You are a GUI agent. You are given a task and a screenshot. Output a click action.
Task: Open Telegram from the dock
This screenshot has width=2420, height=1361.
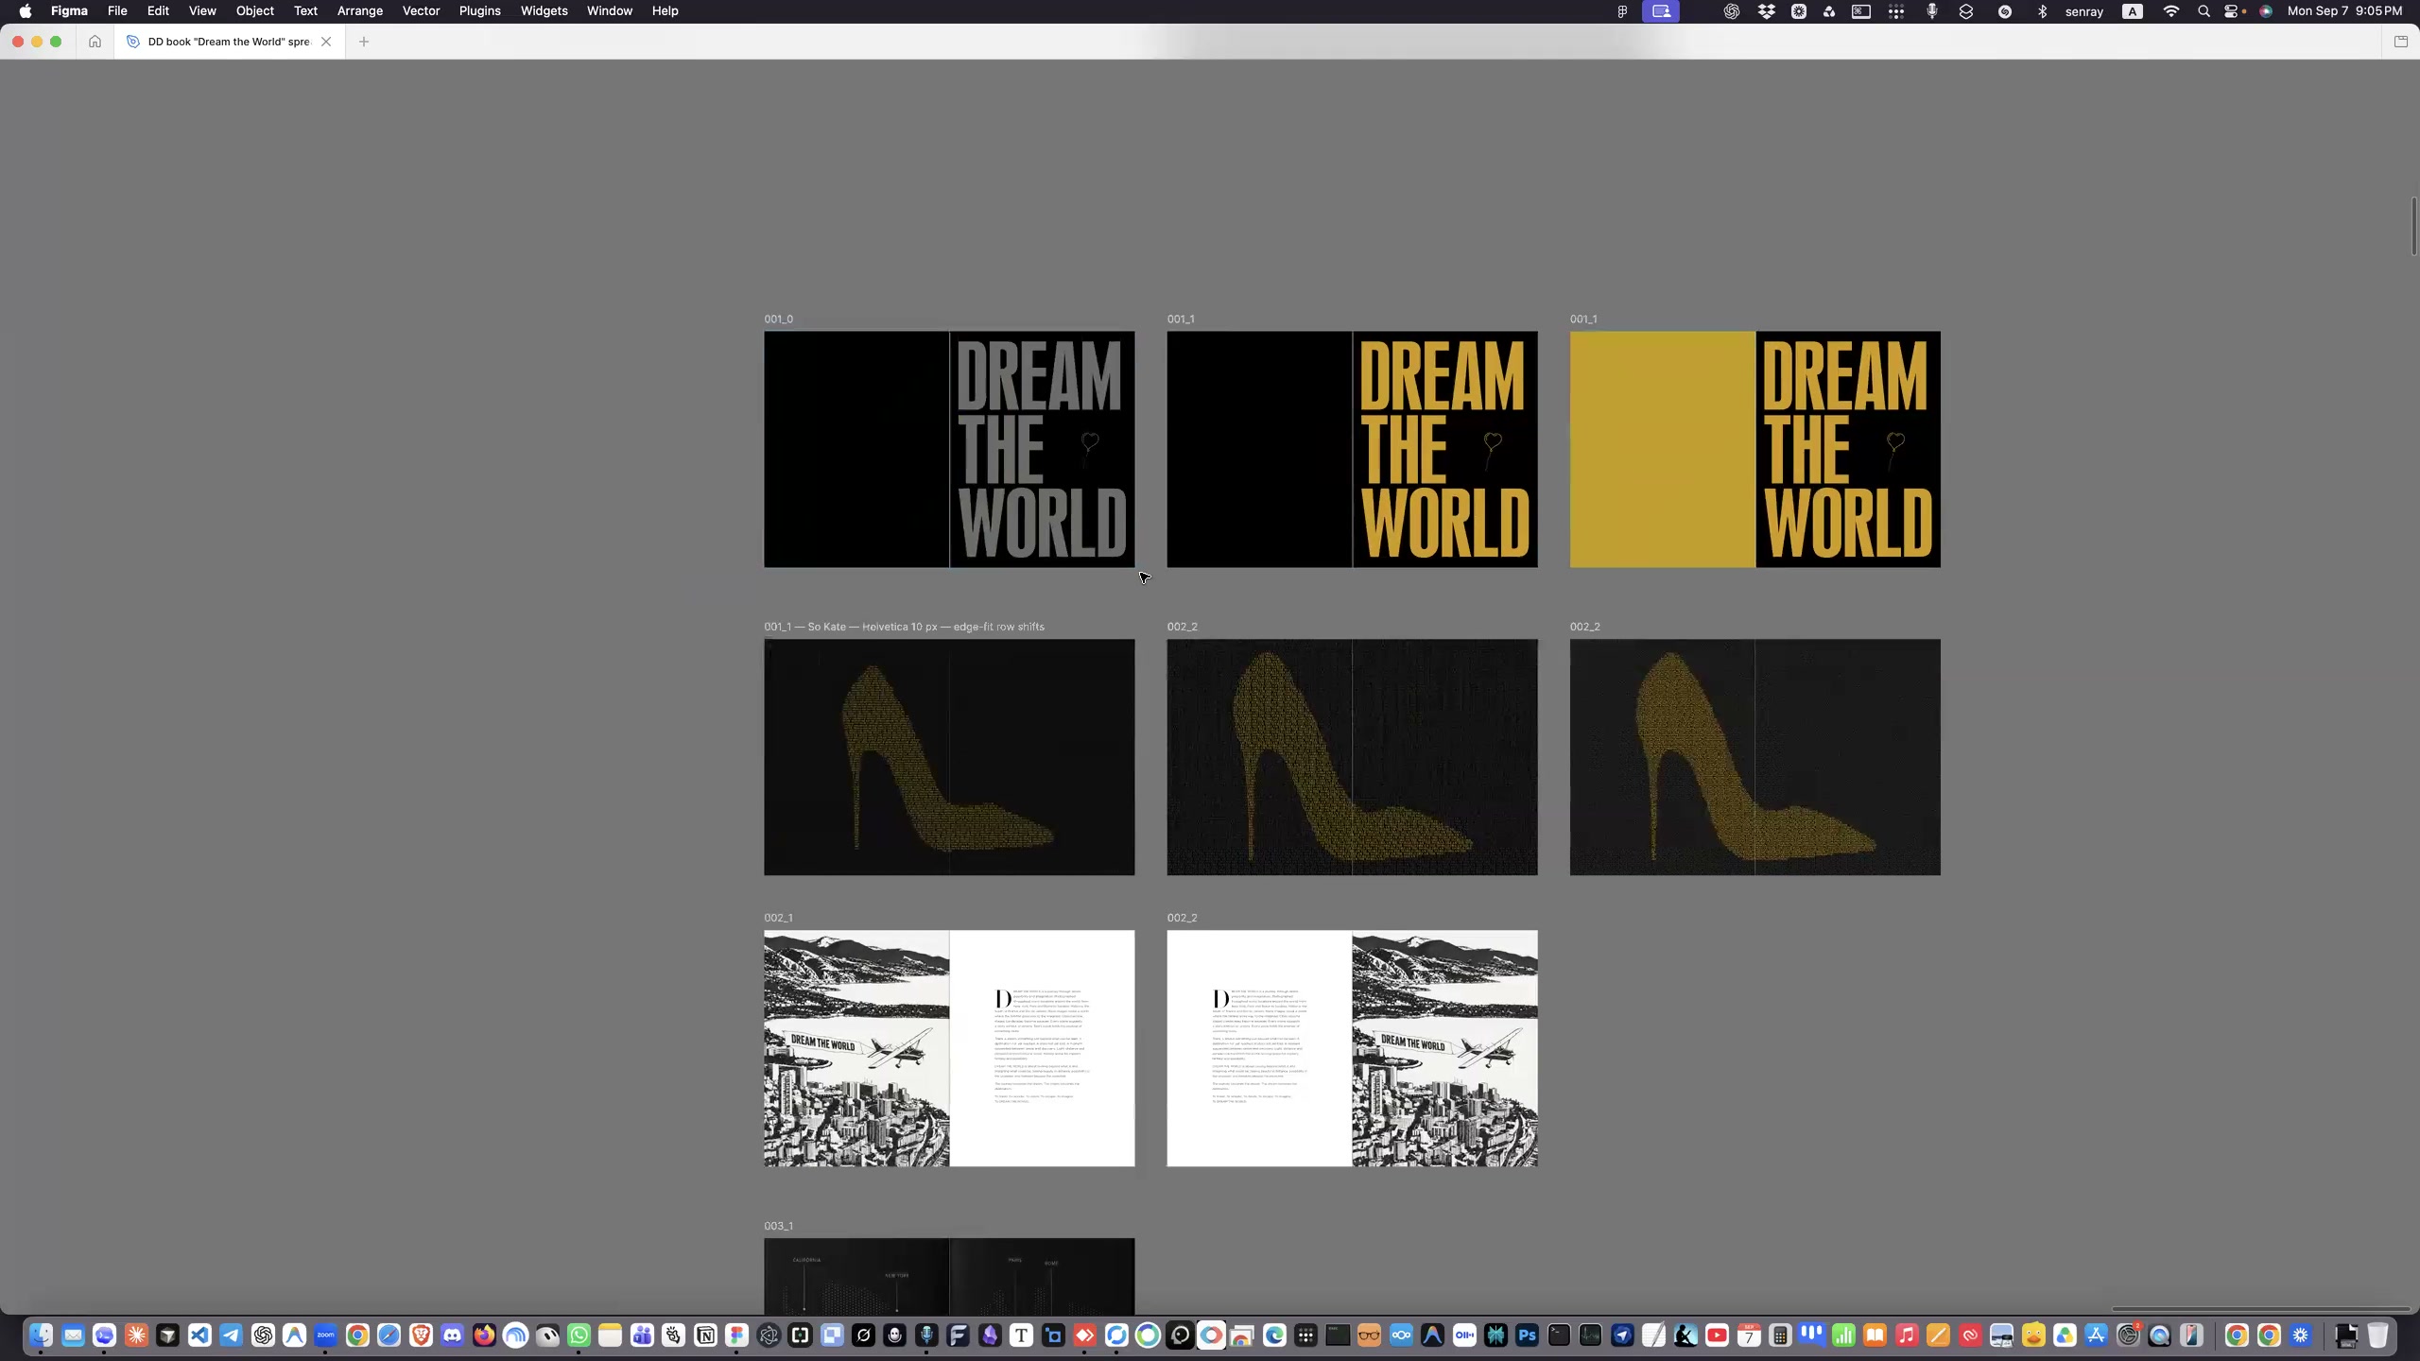[231, 1335]
